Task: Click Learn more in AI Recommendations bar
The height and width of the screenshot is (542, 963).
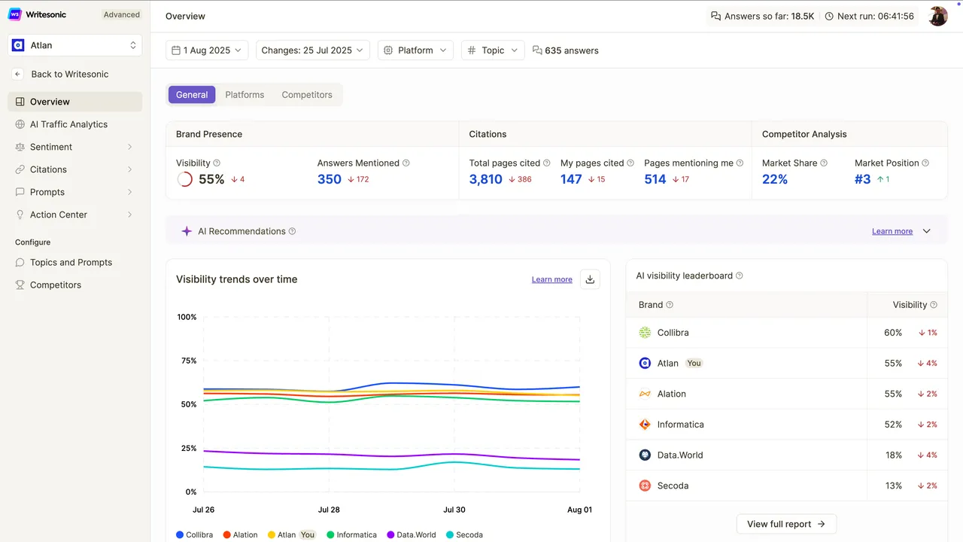Action: 892,231
